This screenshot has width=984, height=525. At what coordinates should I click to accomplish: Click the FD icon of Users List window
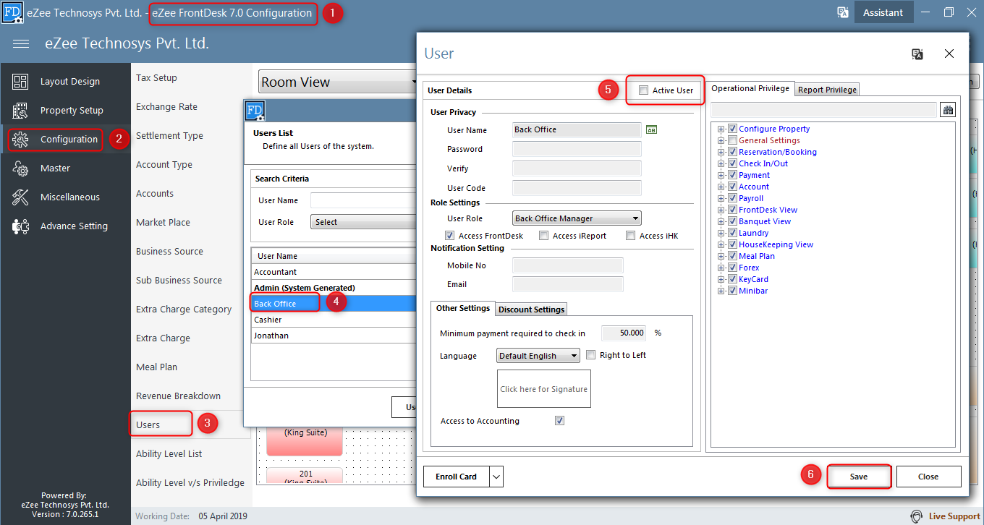[x=254, y=111]
